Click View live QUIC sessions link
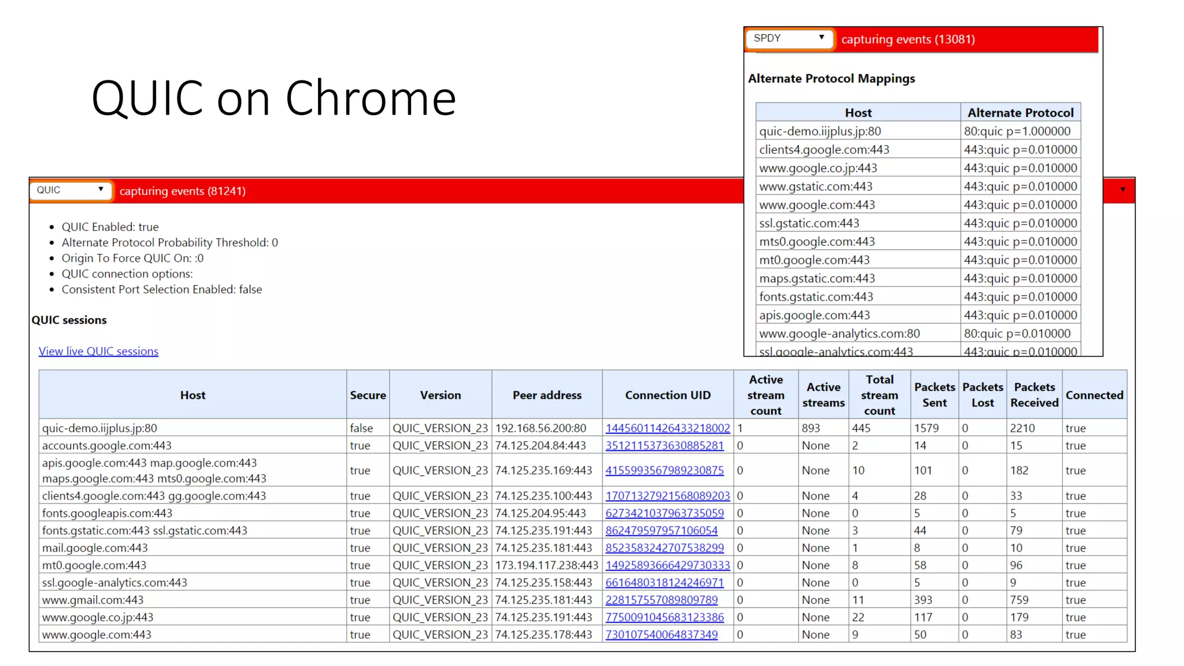Image resolution: width=1184 pixels, height=666 pixels. pyautogui.click(x=98, y=351)
